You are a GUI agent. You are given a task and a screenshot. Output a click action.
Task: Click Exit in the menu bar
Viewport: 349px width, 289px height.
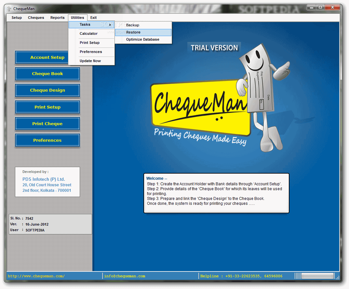93,18
